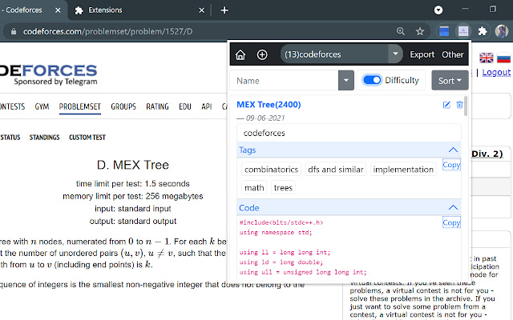Select the math tag

(254, 188)
